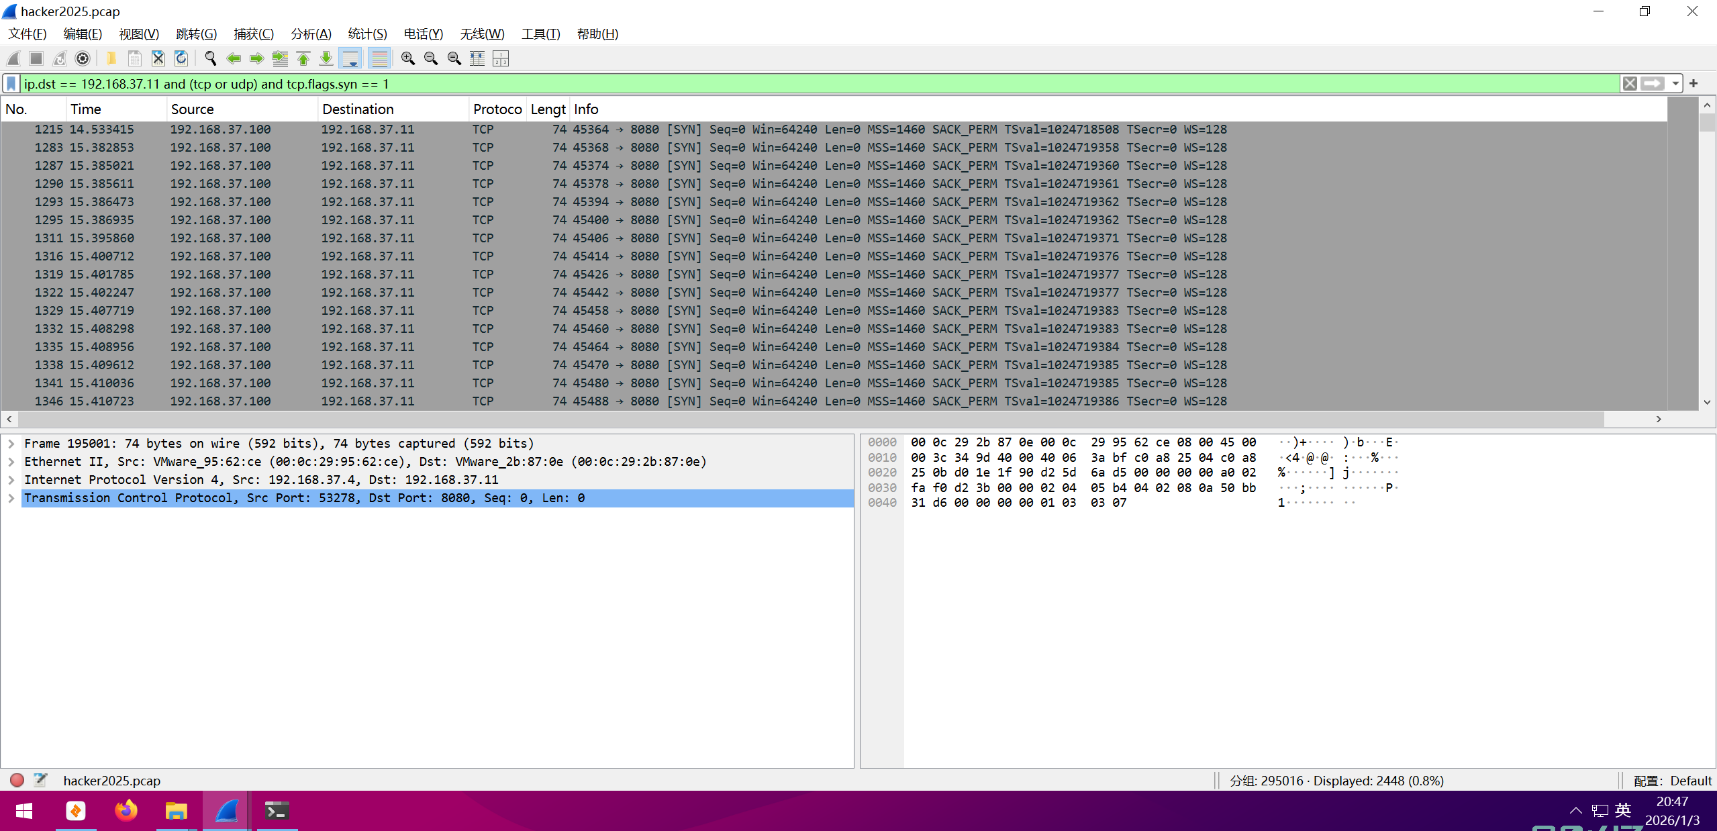The image size is (1717, 831).
Task: Expand the Transmission Control Protocol tree
Action: coord(11,498)
